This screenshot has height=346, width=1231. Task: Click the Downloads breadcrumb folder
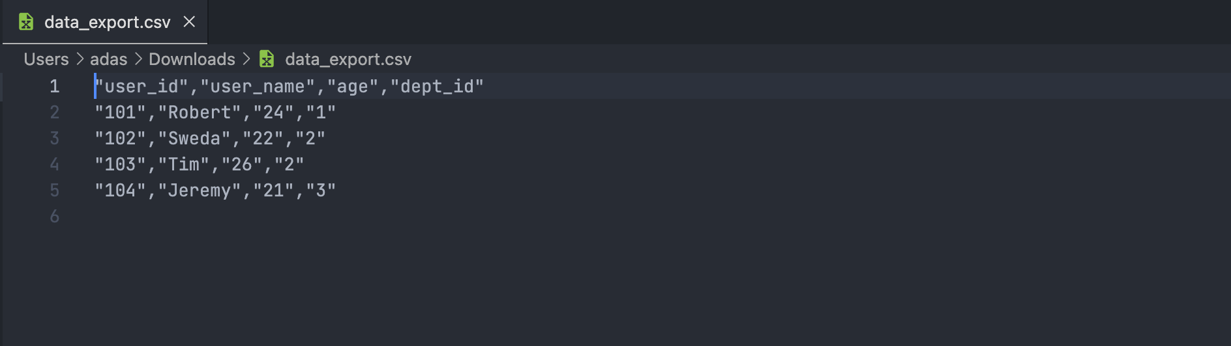click(x=192, y=59)
